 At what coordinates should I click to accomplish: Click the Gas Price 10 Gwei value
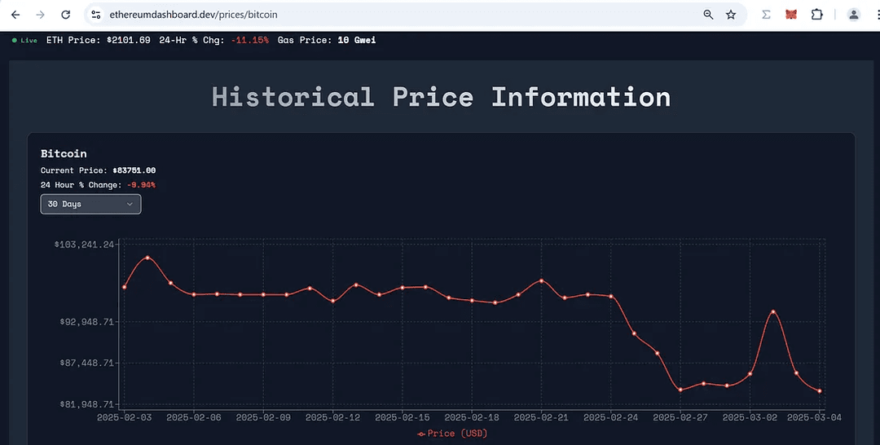356,41
